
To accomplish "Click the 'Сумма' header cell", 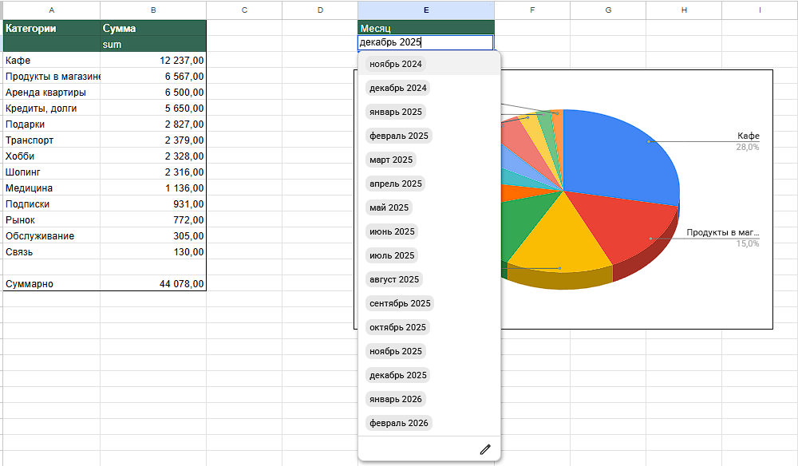I will point(152,29).
